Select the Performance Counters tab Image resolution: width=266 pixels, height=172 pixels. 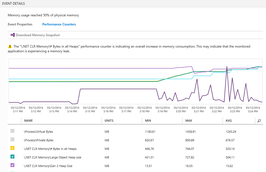click(59, 24)
